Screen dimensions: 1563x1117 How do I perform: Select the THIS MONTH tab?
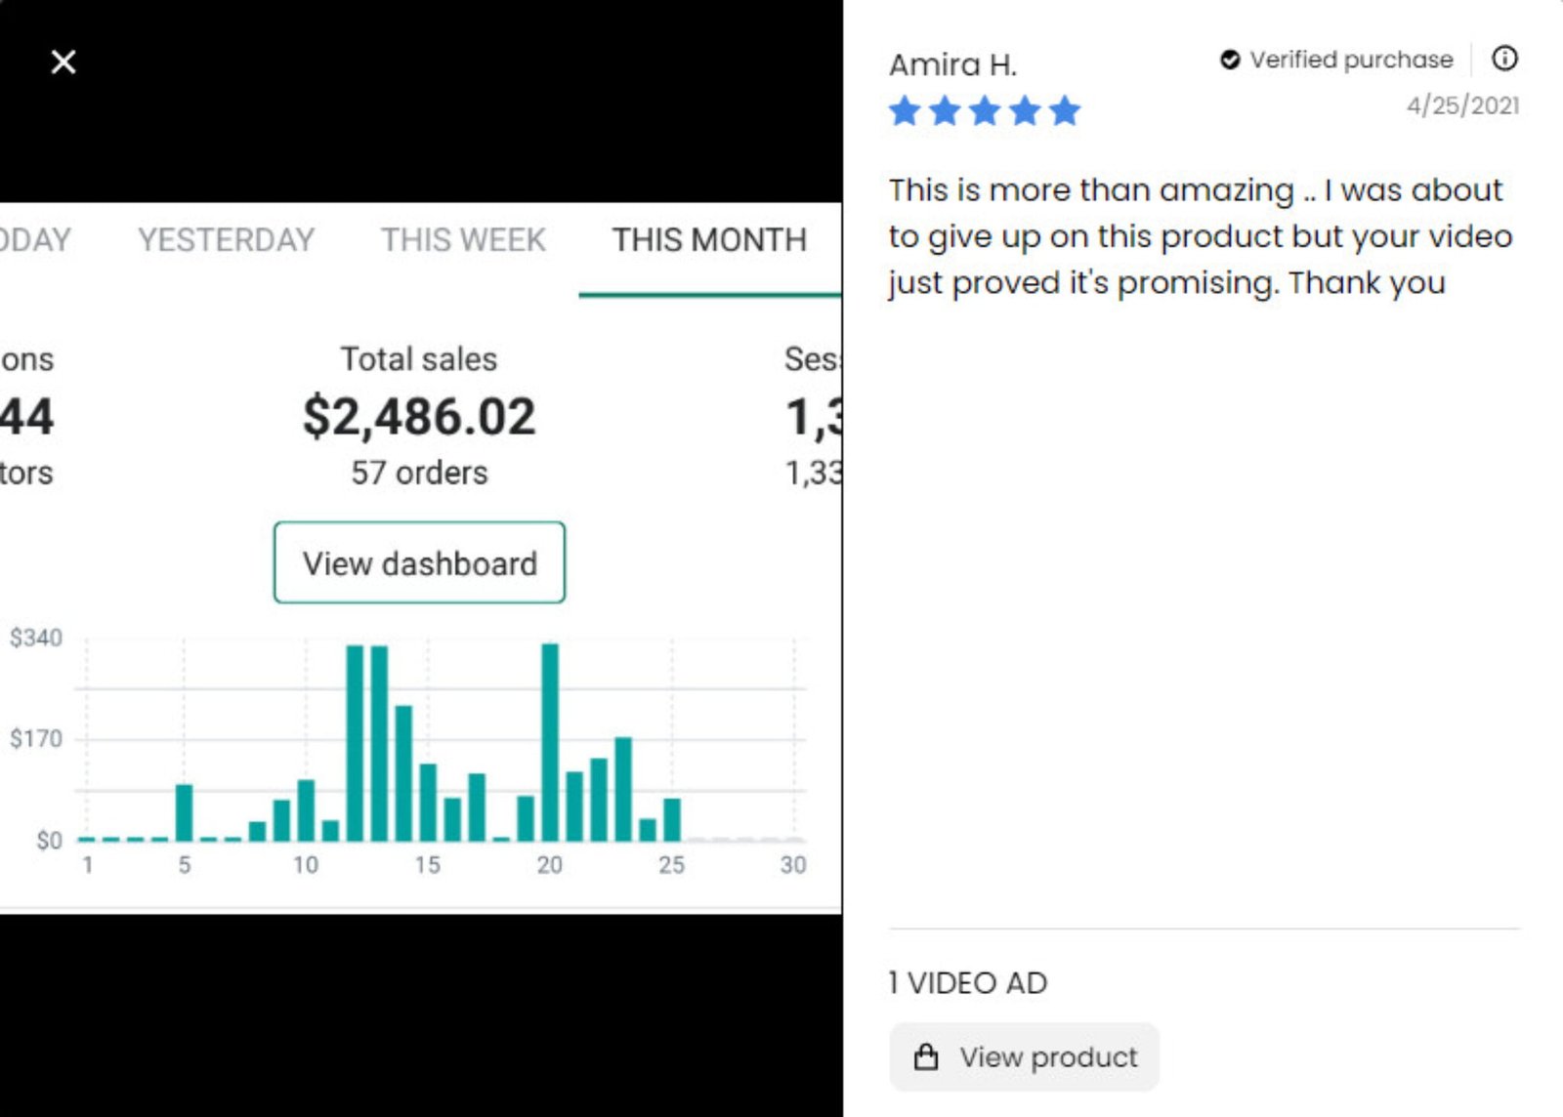[x=709, y=240]
